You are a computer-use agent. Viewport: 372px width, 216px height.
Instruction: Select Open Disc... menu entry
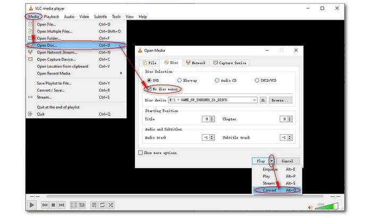76,45
